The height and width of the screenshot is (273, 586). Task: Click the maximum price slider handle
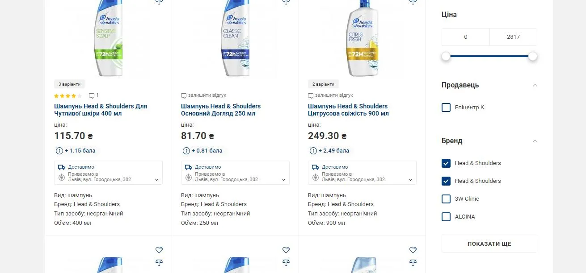coord(532,56)
